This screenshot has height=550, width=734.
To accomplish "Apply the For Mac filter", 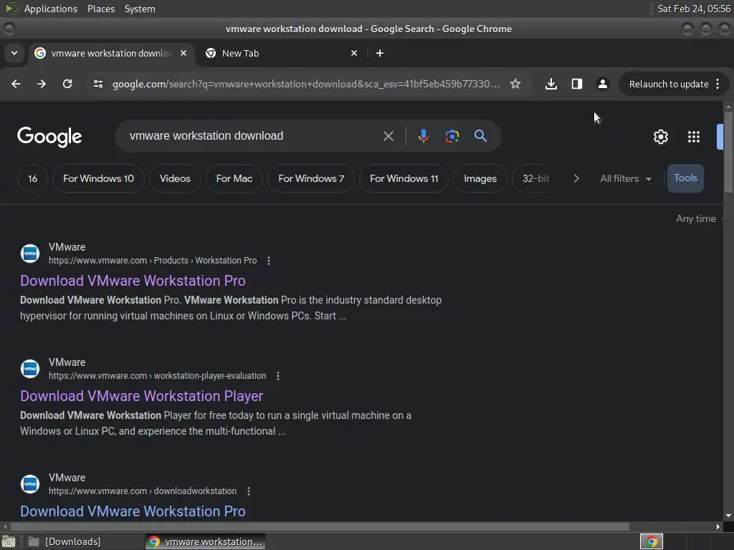I will (234, 178).
